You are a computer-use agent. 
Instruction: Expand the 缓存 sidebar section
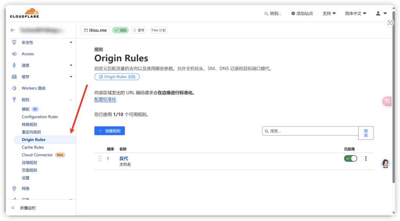pyautogui.click(x=71, y=77)
